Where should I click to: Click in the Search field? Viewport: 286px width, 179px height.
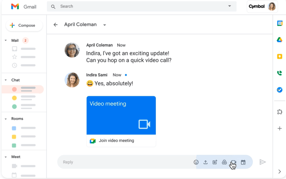tap(142, 6)
